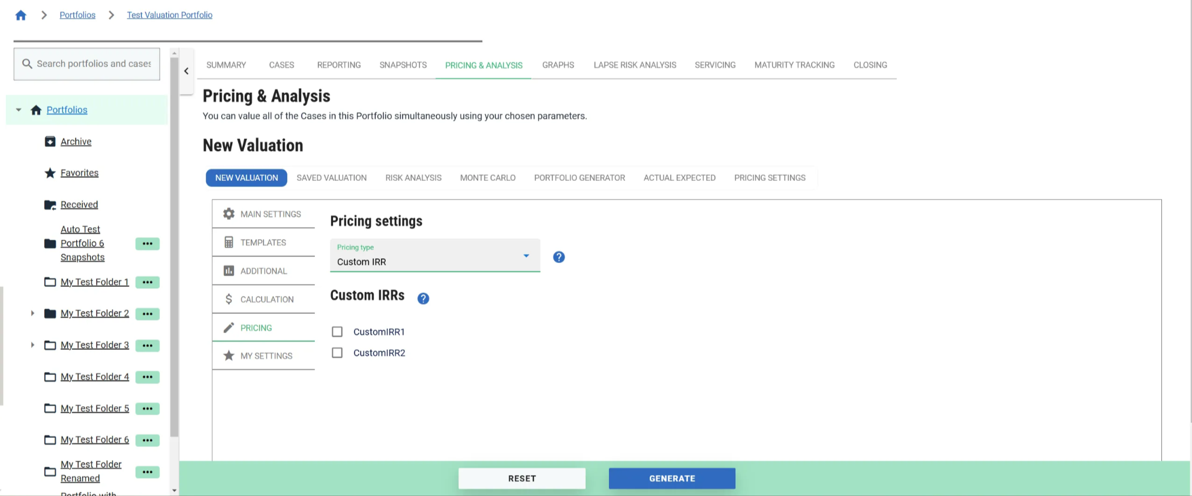Click the Archive box icon in sidebar

pos(50,141)
